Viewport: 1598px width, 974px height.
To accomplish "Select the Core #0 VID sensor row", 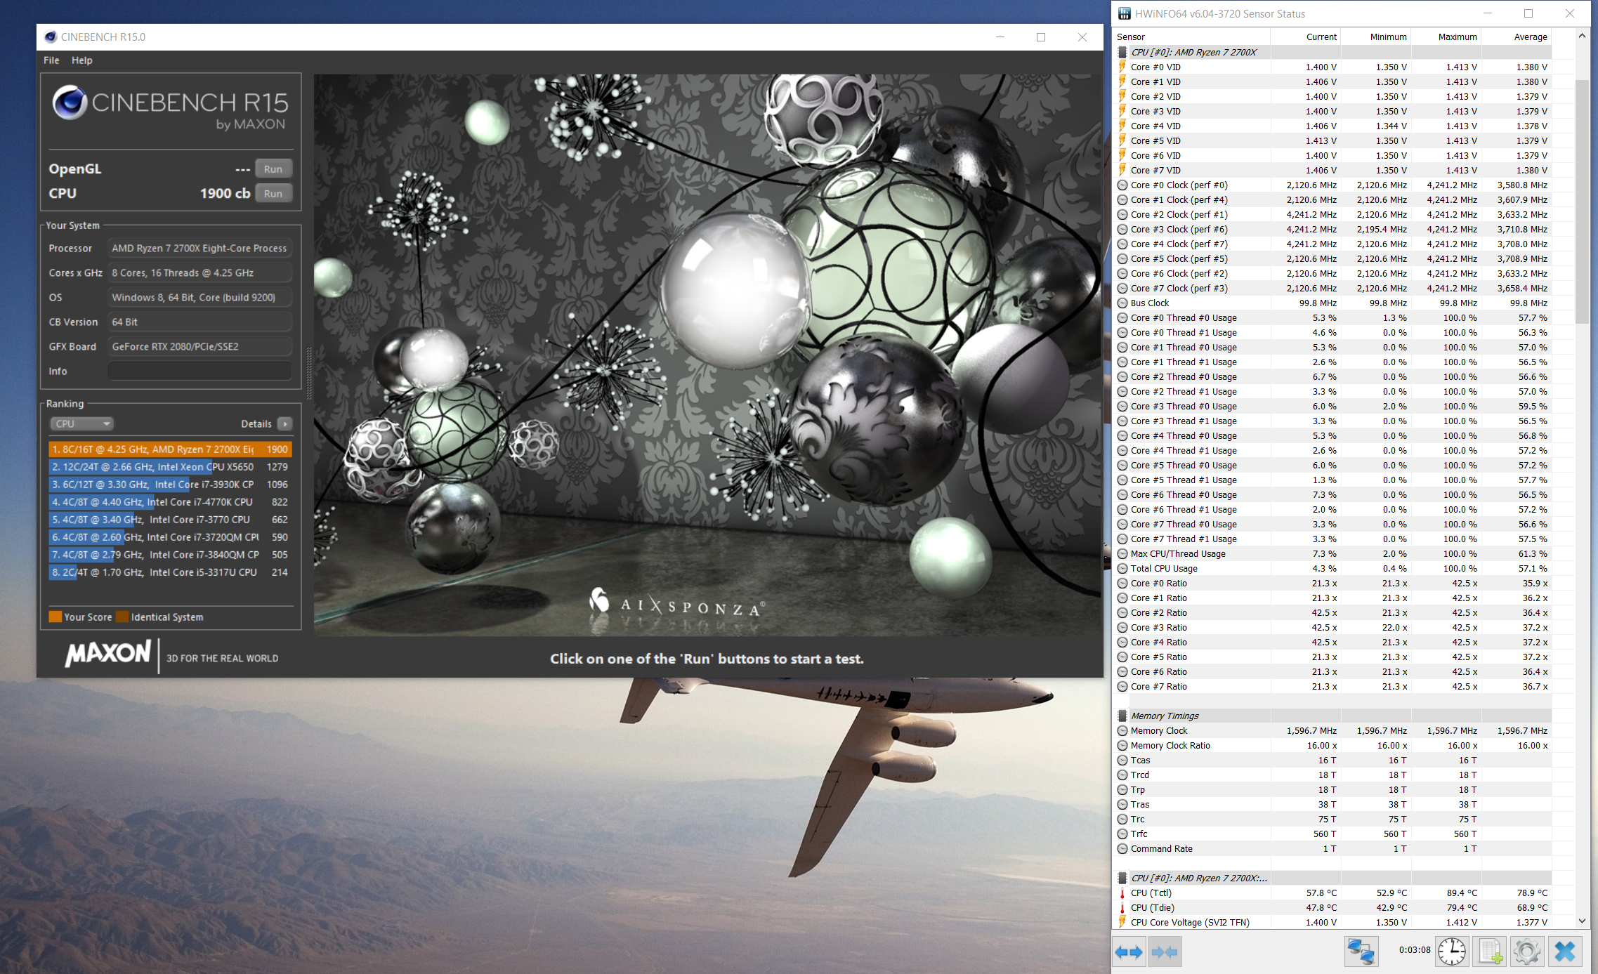I will tap(1332, 67).
